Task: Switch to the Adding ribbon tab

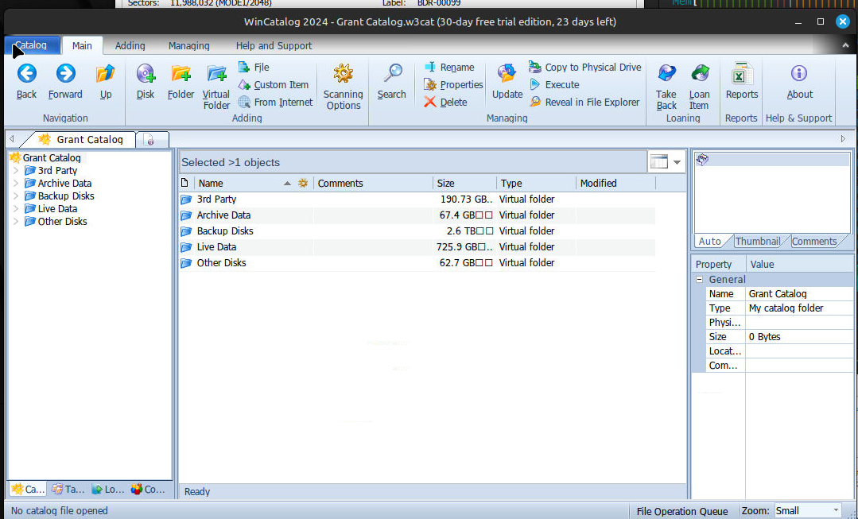Action: point(130,46)
